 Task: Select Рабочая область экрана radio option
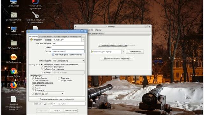42,69
